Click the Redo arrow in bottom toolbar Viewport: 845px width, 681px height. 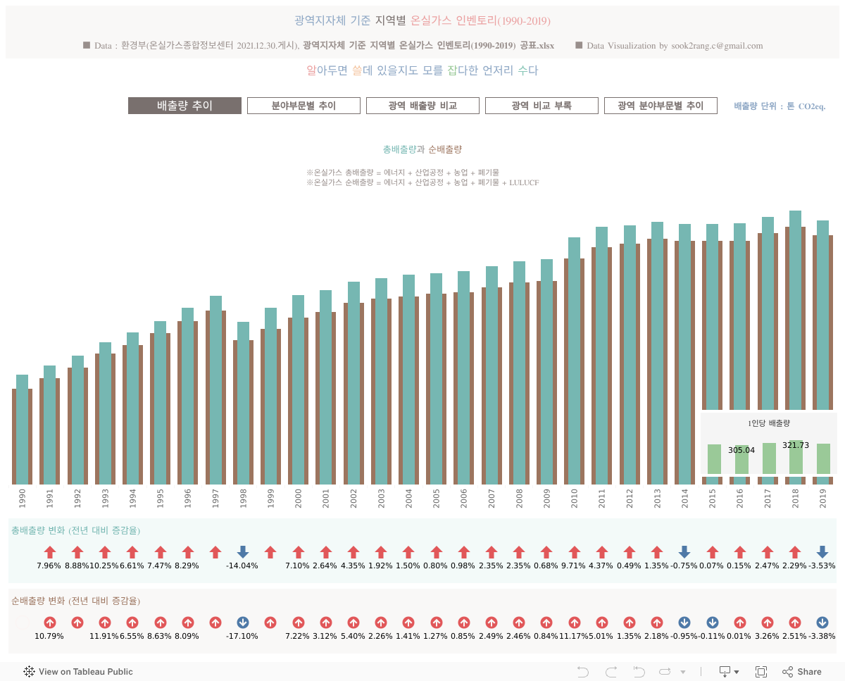click(611, 672)
